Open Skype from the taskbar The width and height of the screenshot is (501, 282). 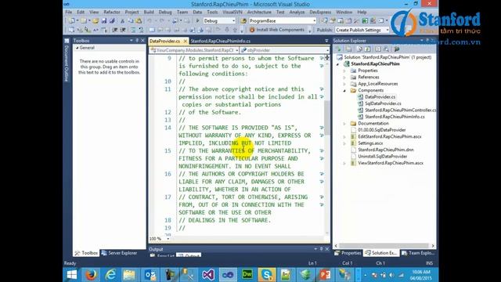point(267,275)
